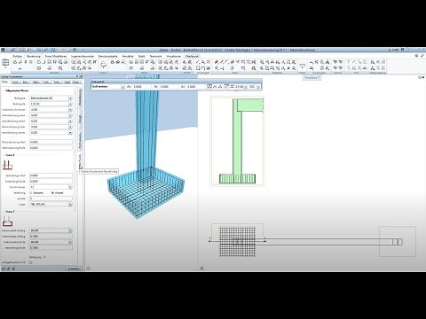
Task: Open the Statik ribbon tab
Action: [142, 56]
